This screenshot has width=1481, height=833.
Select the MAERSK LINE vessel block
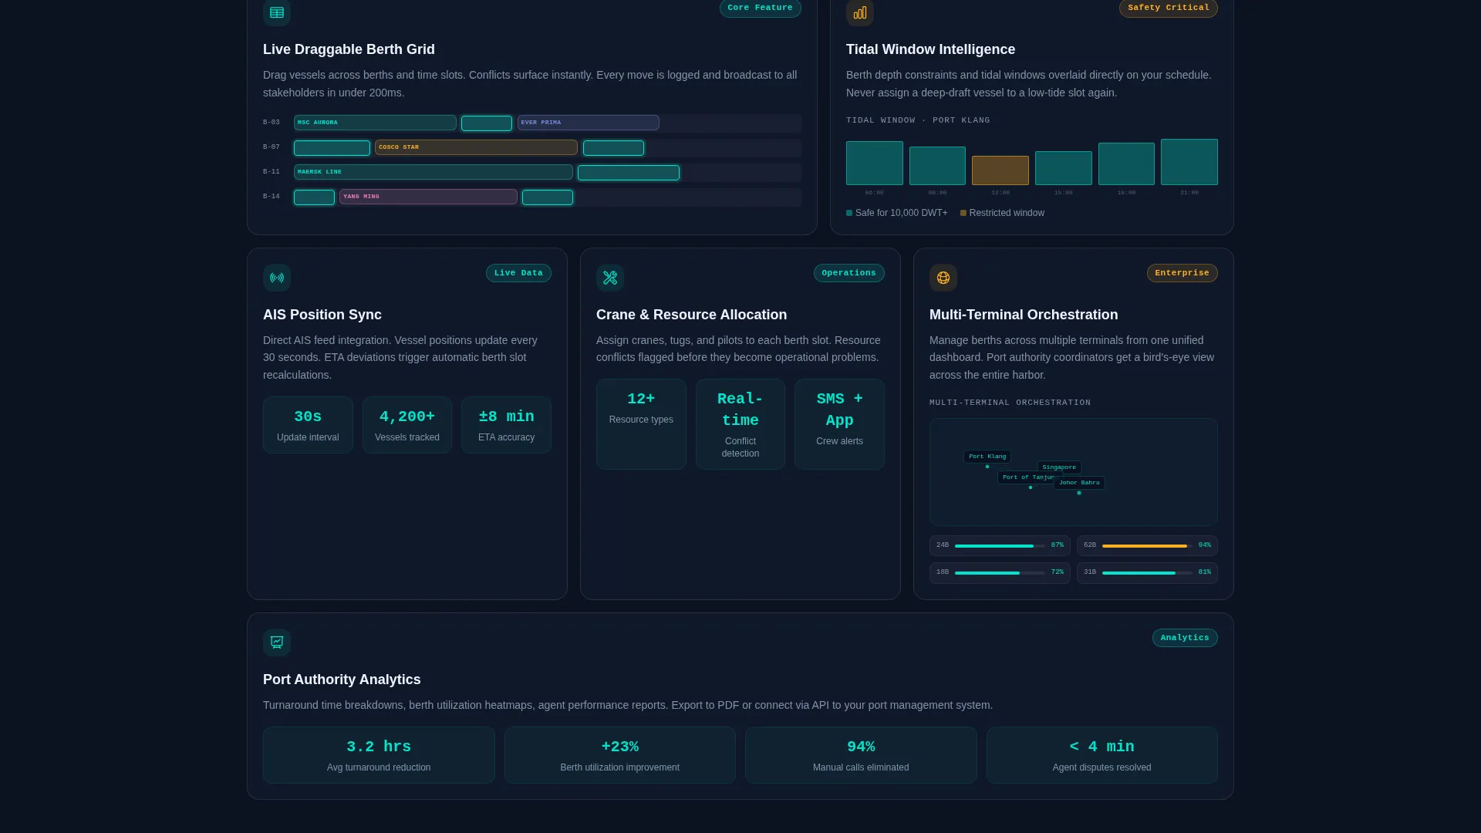pyautogui.click(x=434, y=172)
